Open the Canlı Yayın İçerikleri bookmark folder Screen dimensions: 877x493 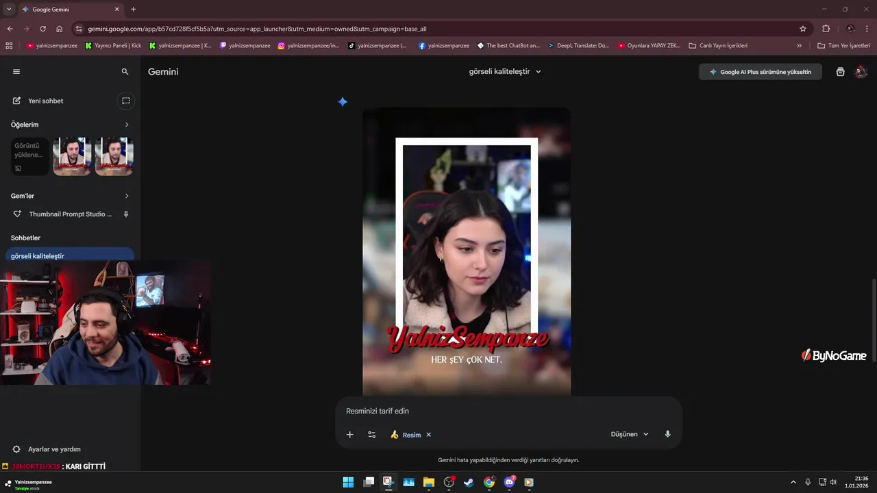click(718, 46)
